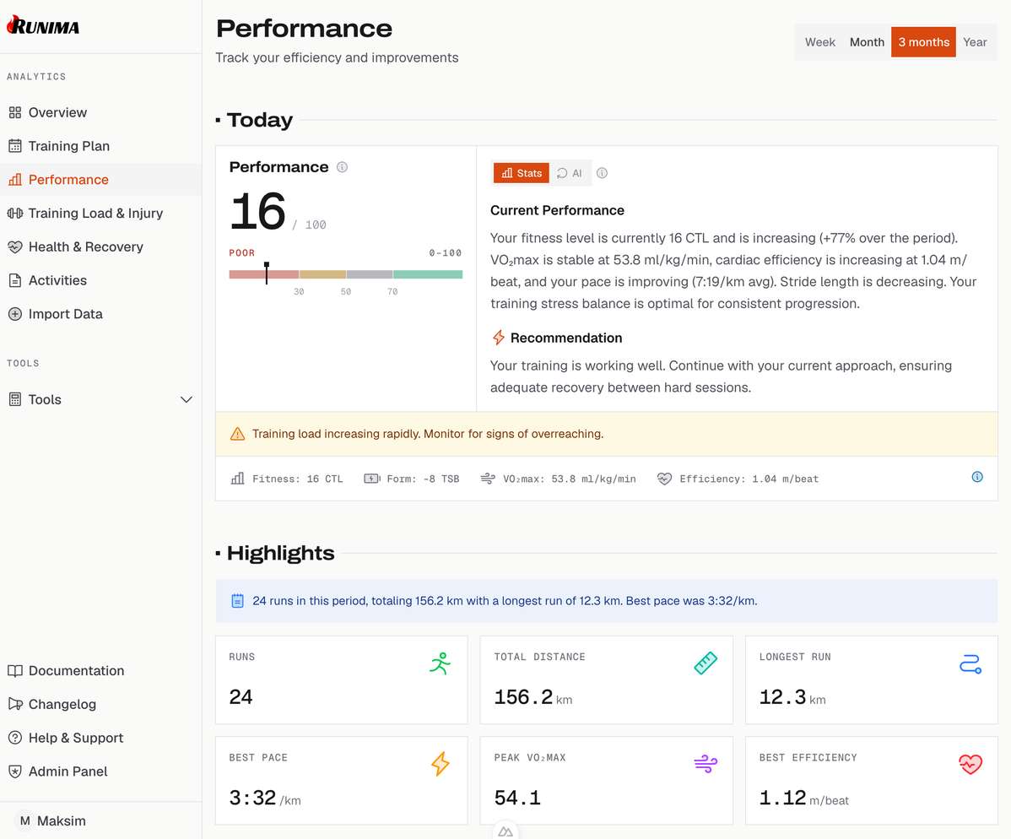Click the Activities document icon
This screenshot has height=839, width=1011.
coord(15,280)
